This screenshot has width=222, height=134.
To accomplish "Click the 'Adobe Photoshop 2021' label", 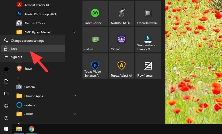I will 40,14.
